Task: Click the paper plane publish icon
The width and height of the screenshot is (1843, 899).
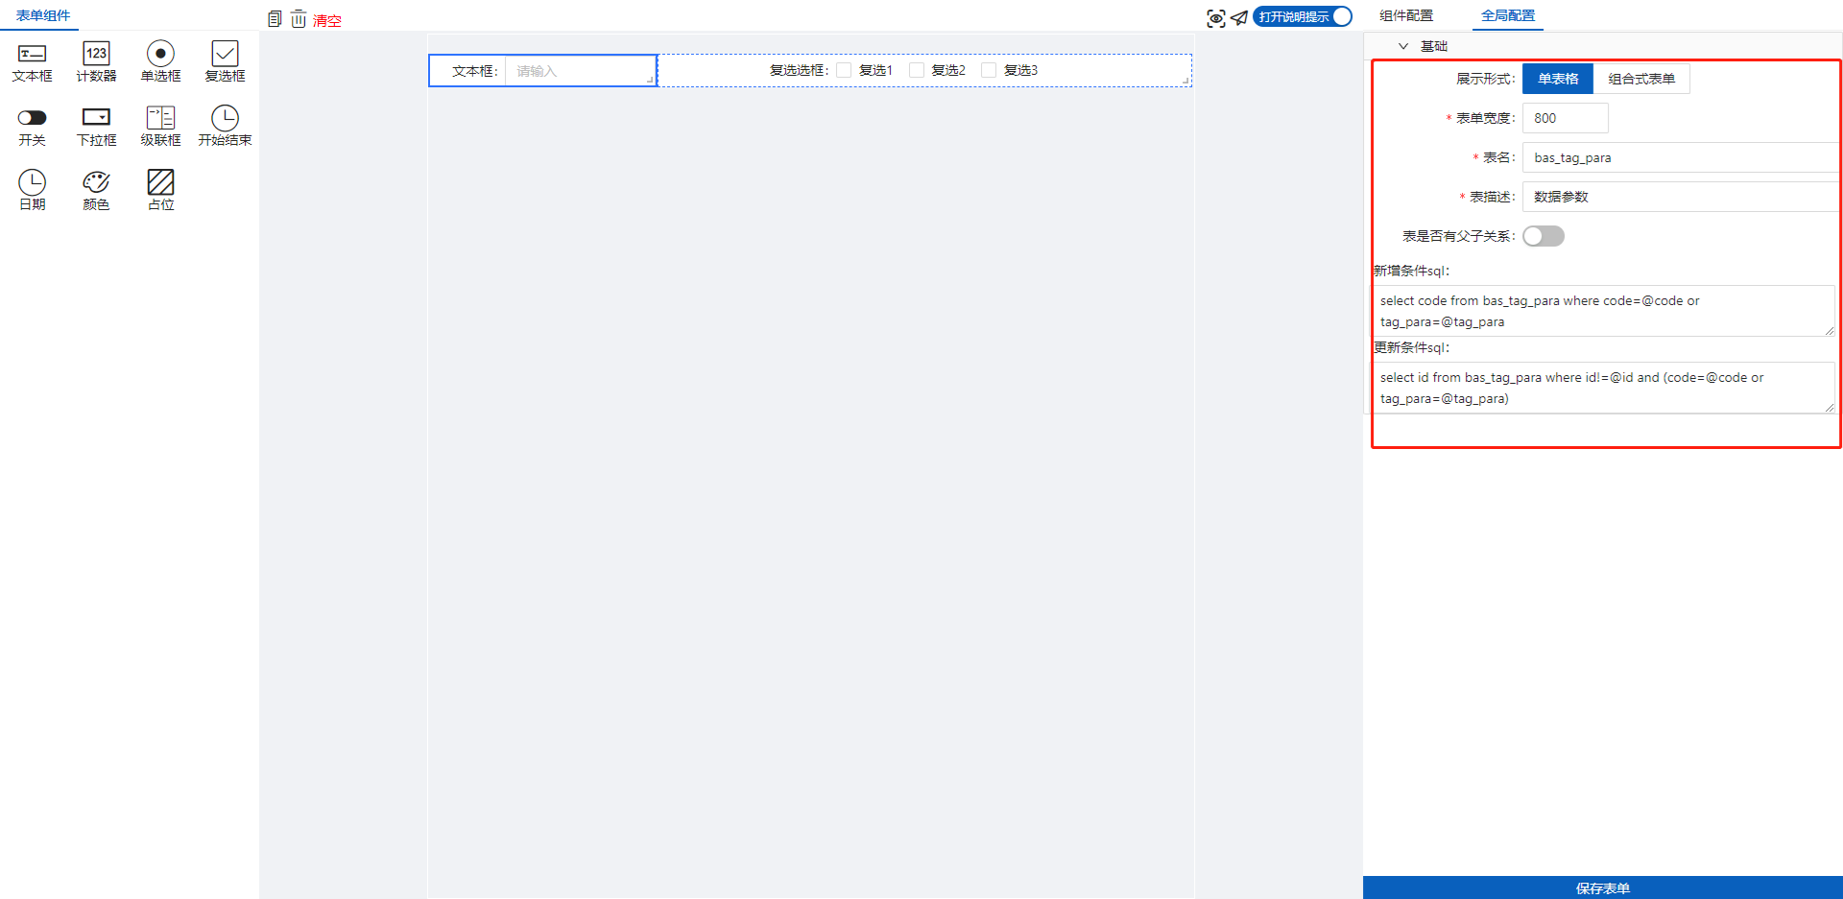Action: click(1239, 18)
